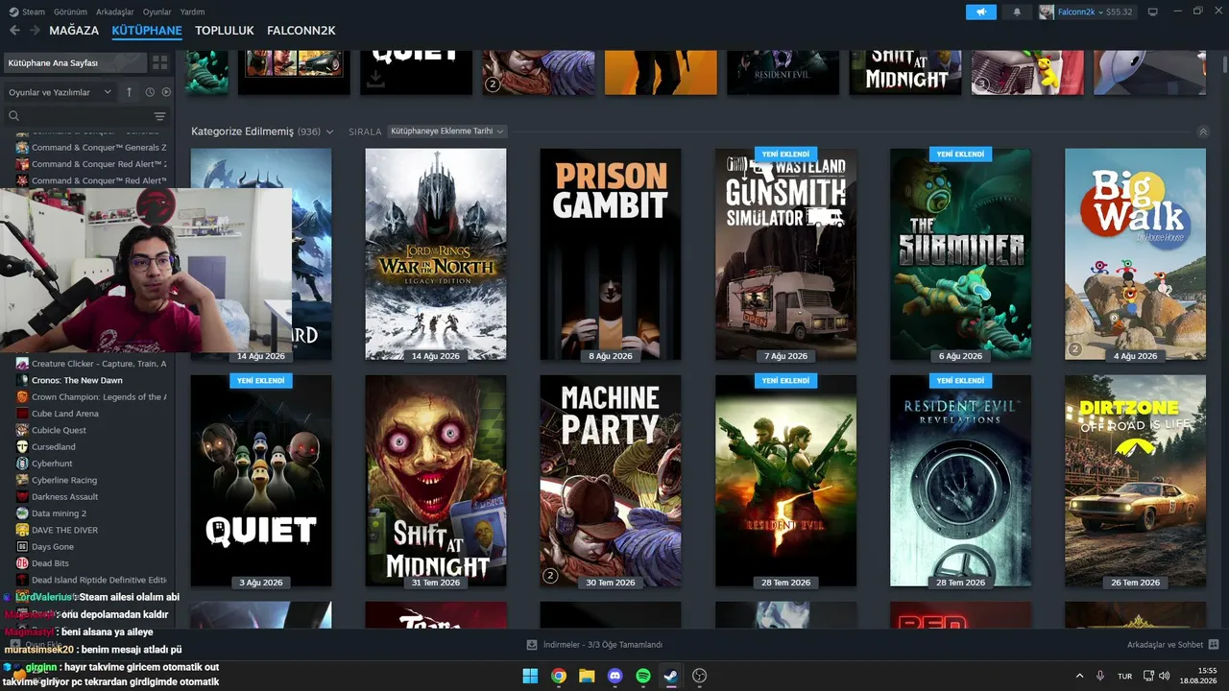The width and height of the screenshot is (1229, 691).
Task: Switch library to collections grid view
Action: [159, 62]
